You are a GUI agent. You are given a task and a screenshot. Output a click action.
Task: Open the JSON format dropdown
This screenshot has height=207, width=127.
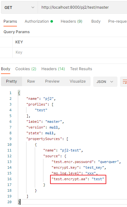[x=105, y=82]
